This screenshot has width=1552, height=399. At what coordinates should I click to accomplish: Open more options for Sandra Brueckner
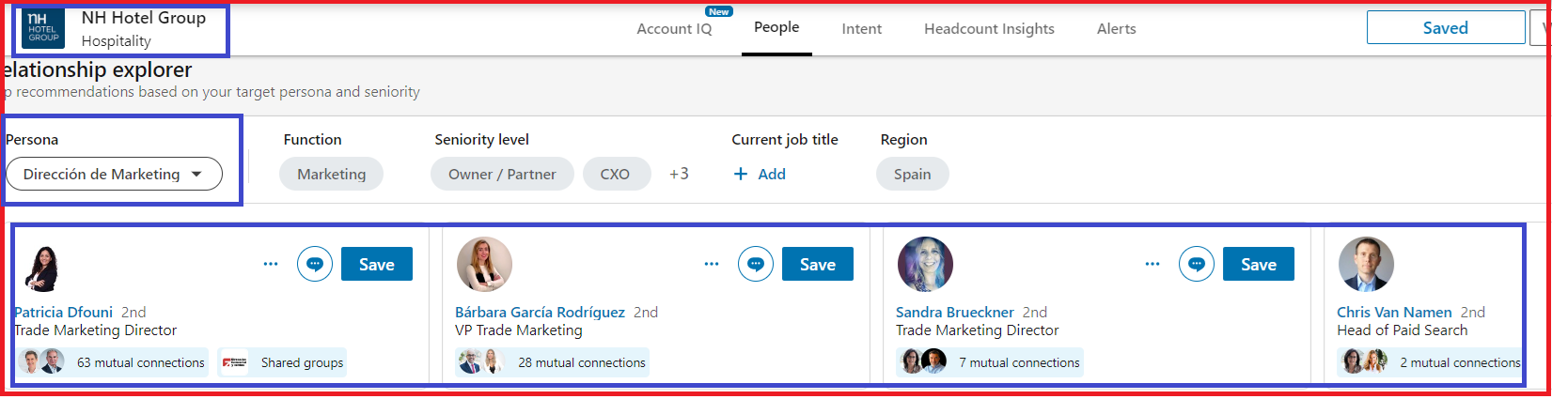1152,265
